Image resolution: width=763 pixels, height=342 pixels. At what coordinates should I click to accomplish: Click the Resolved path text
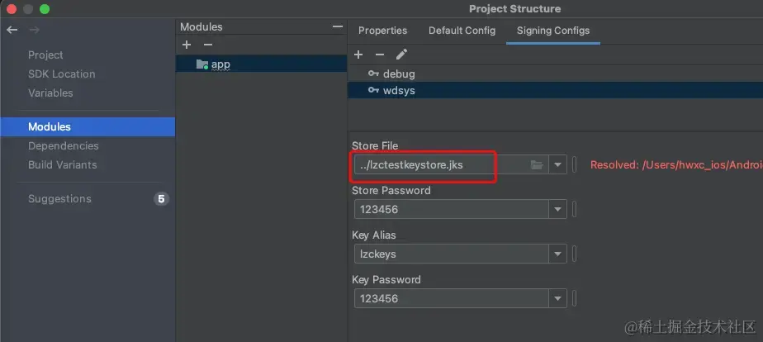coord(676,165)
